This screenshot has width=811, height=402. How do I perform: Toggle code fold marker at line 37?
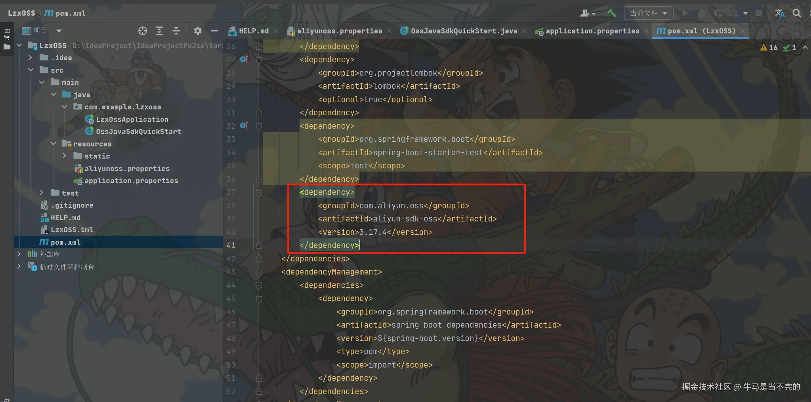[259, 193]
